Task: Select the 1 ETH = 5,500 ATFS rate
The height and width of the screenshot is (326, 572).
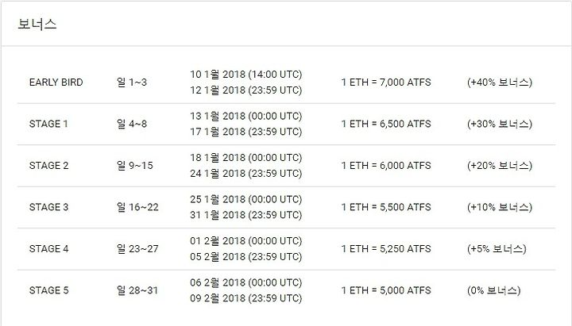Action: click(386, 207)
